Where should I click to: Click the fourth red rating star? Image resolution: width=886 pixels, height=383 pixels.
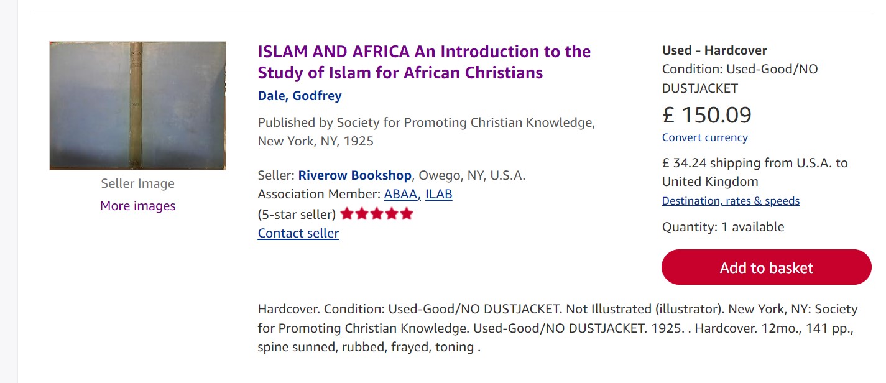[x=392, y=214]
